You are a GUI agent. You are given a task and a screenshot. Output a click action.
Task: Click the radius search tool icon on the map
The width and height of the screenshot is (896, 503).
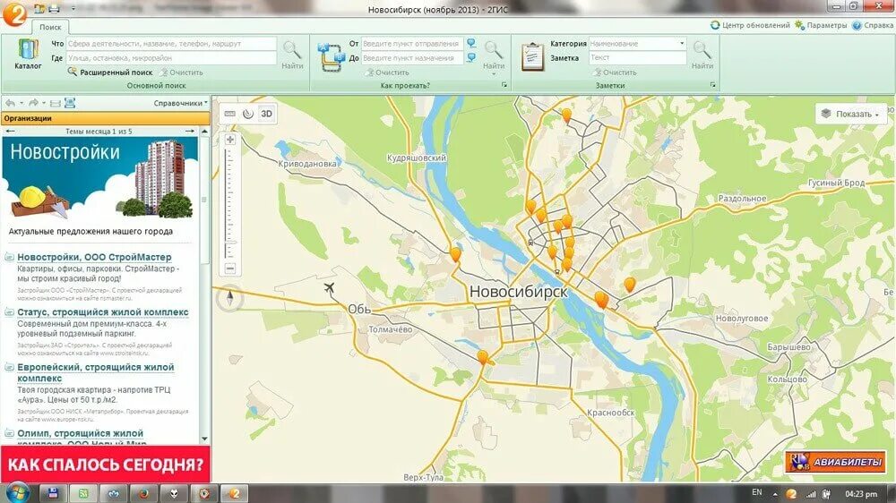point(248,114)
